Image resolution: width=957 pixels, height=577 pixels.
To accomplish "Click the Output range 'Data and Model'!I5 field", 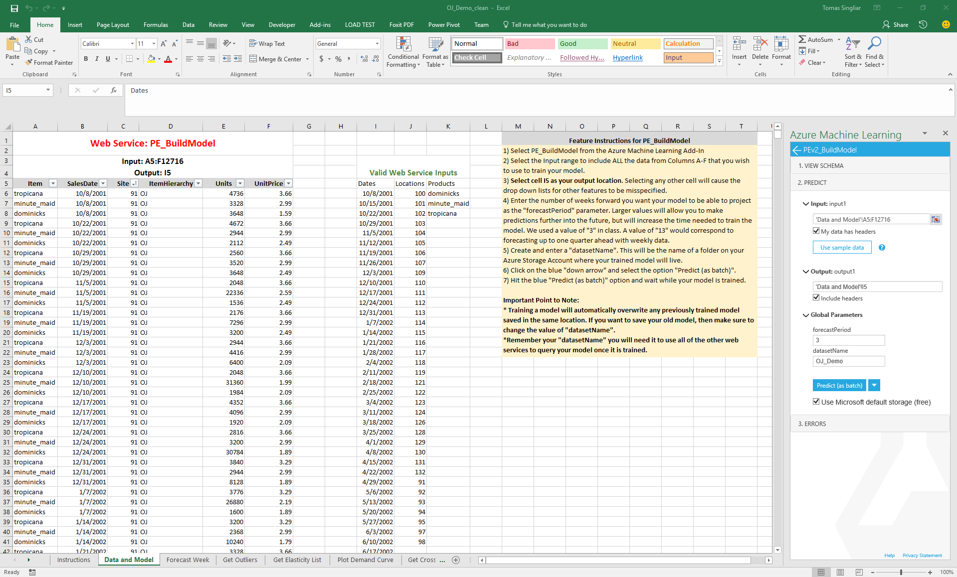I will click(x=877, y=287).
